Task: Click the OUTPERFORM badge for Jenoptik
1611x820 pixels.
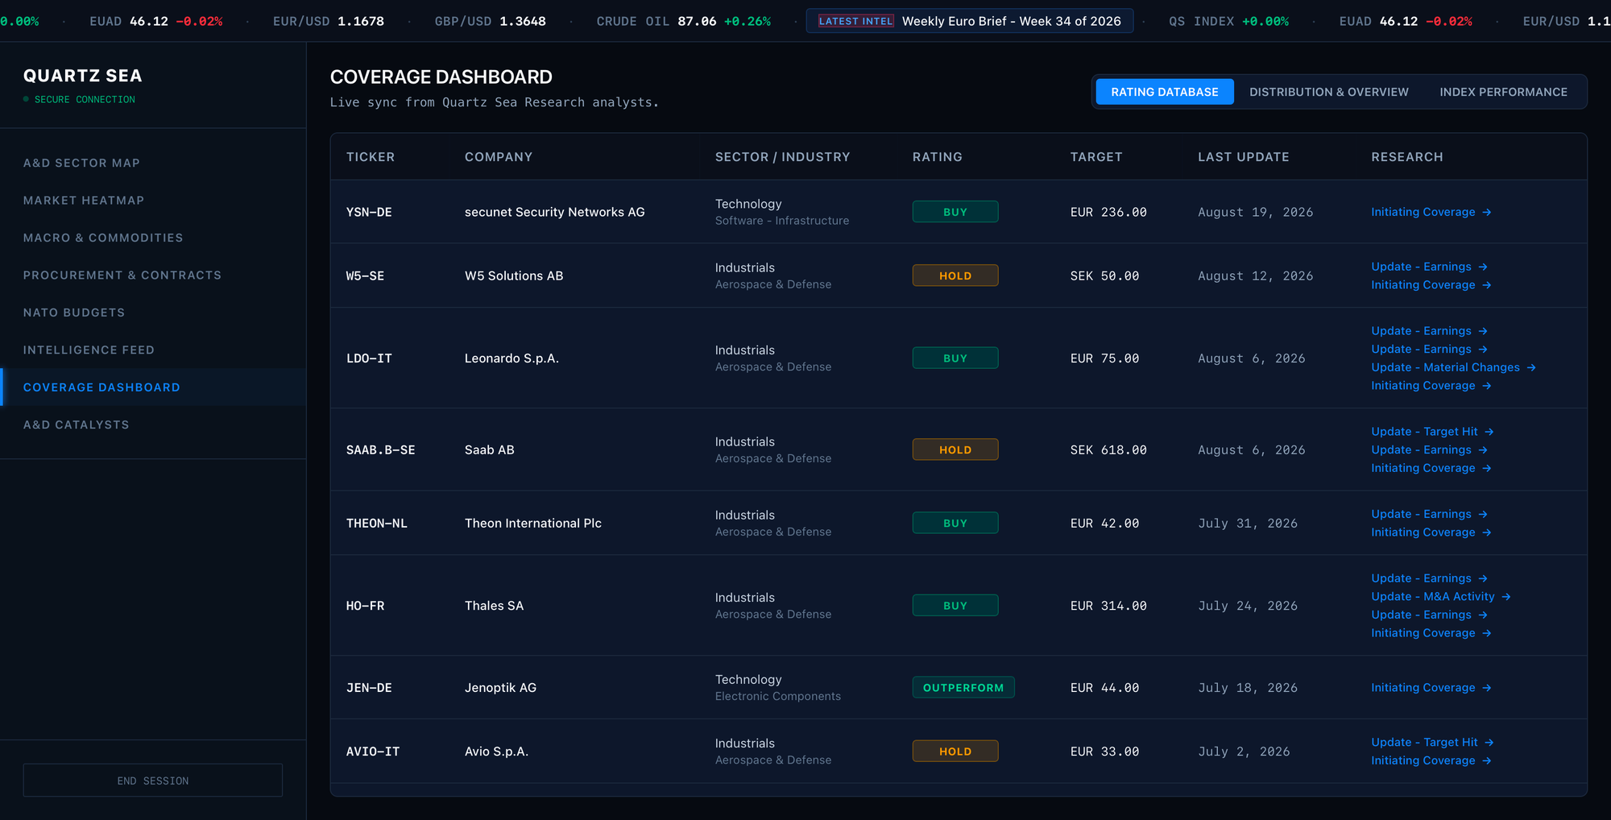Action: 963,688
